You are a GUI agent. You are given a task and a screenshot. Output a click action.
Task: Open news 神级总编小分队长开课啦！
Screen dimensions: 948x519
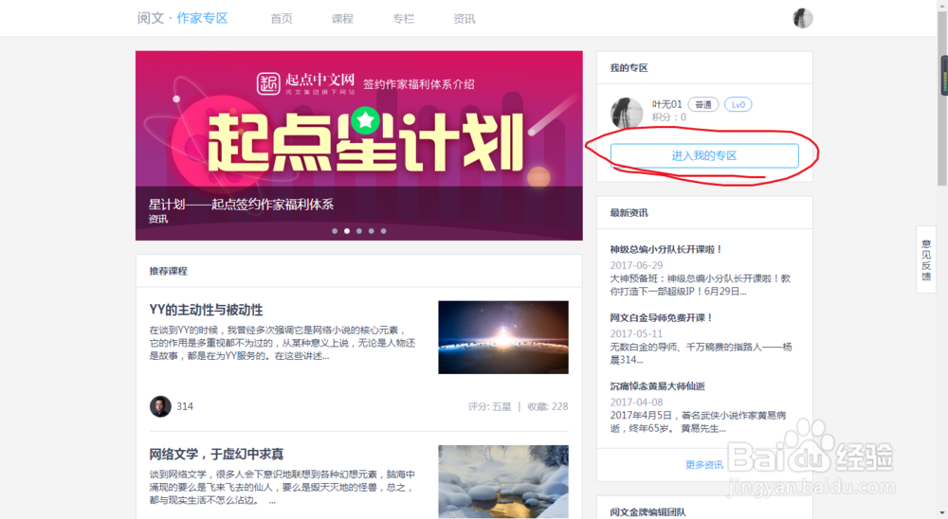pyautogui.click(x=666, y=249)
